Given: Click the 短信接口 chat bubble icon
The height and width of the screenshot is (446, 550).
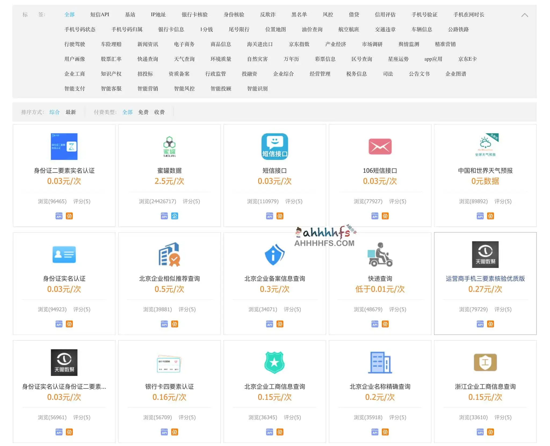Looking at the screenshot, I should (x=274, y=147).
